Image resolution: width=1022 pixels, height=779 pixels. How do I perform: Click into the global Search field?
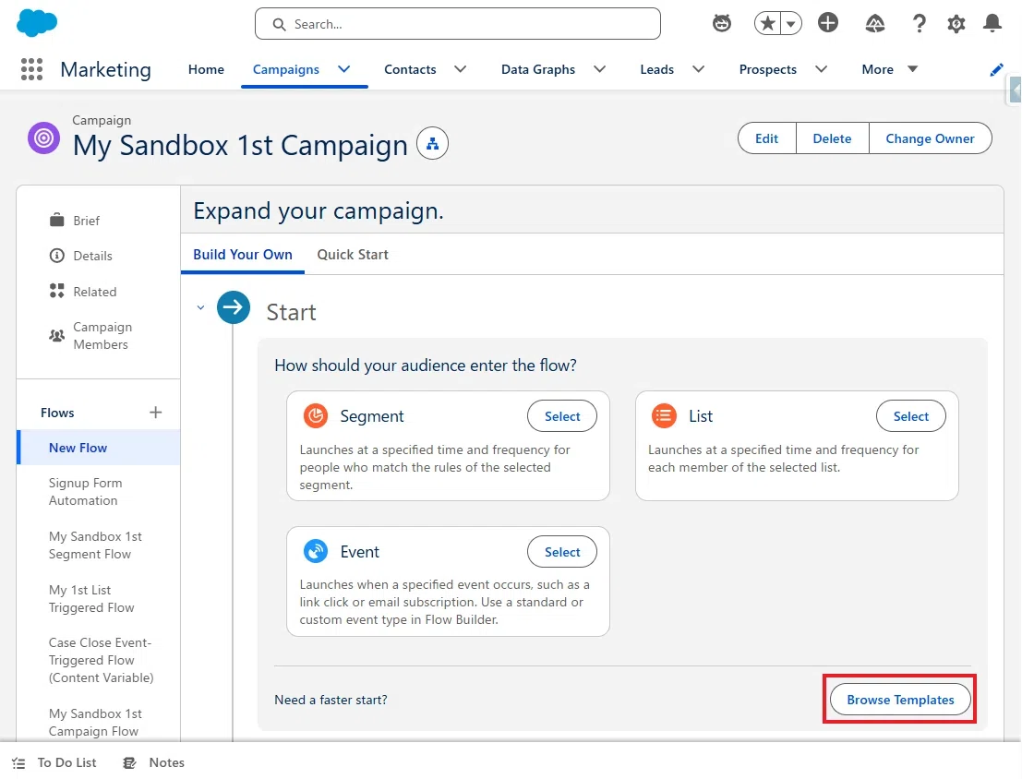coord(458,24)
